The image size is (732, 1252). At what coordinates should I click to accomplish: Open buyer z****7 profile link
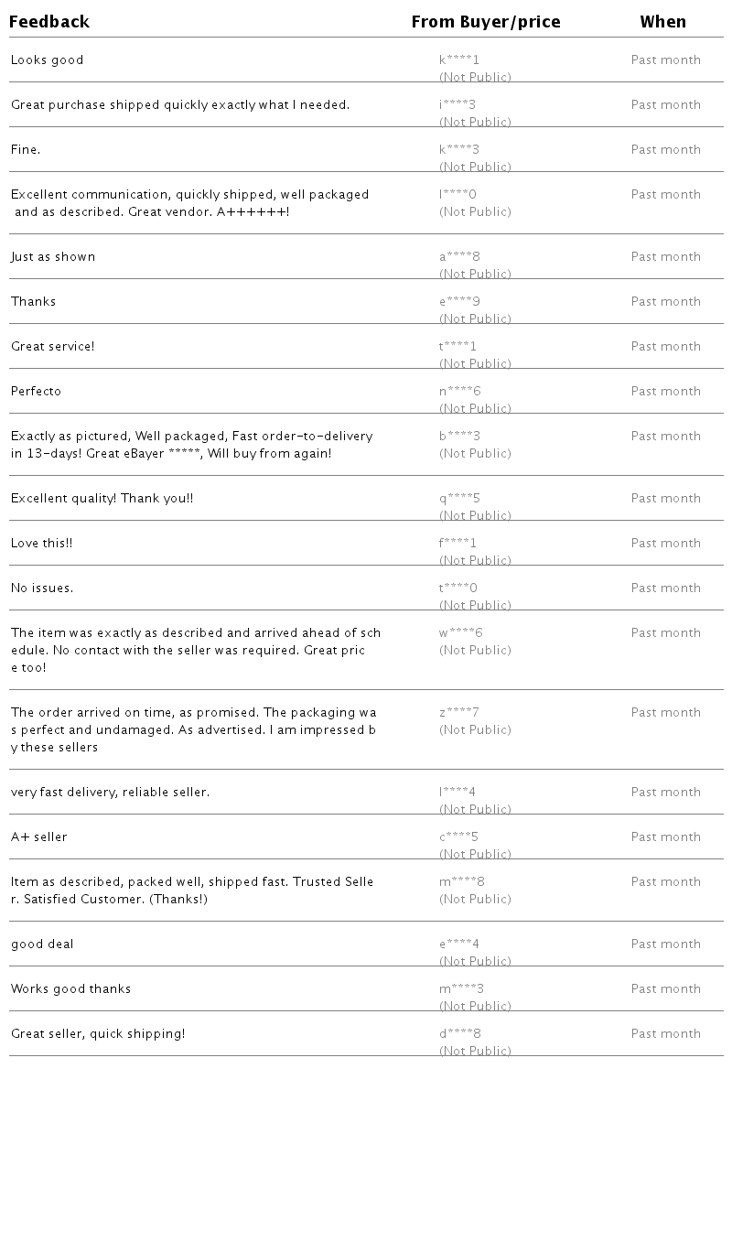point(459,713)
